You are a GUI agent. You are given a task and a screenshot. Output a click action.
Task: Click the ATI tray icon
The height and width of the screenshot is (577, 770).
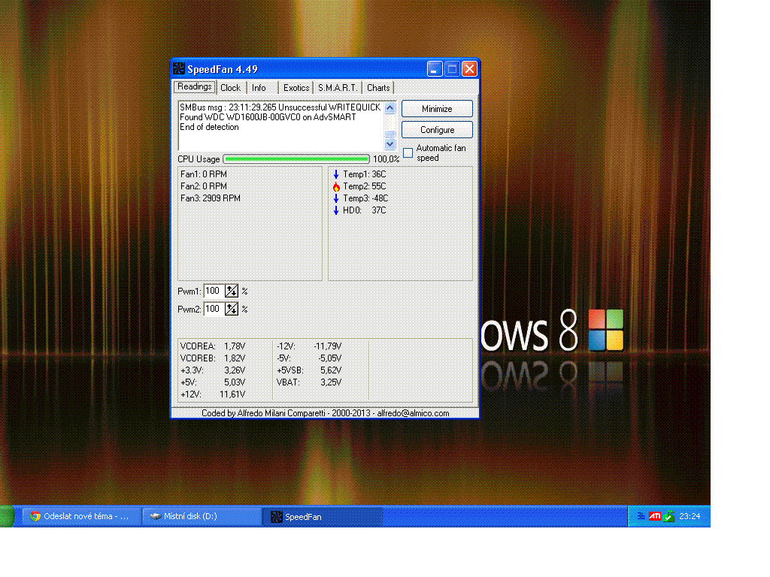coord(655,516)
